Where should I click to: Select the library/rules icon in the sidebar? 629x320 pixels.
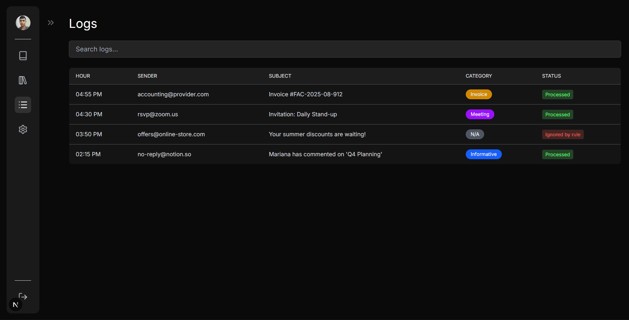pos(23,80)
